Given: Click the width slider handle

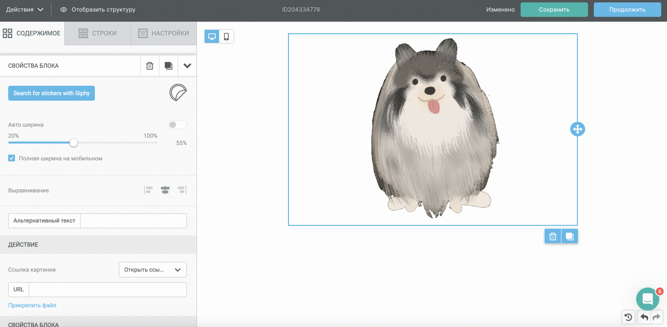Looking at the screenshot, I should (74, 143).
